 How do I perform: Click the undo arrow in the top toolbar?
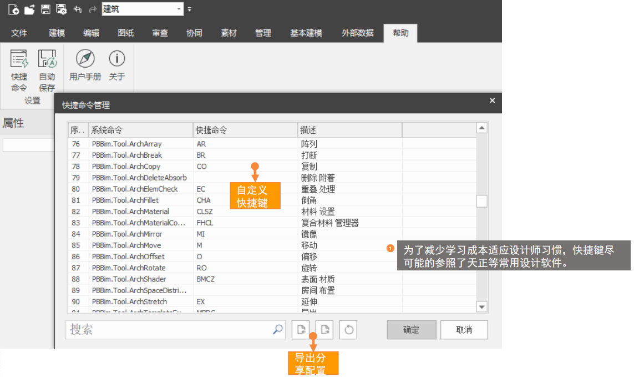(x=78, y=9)
